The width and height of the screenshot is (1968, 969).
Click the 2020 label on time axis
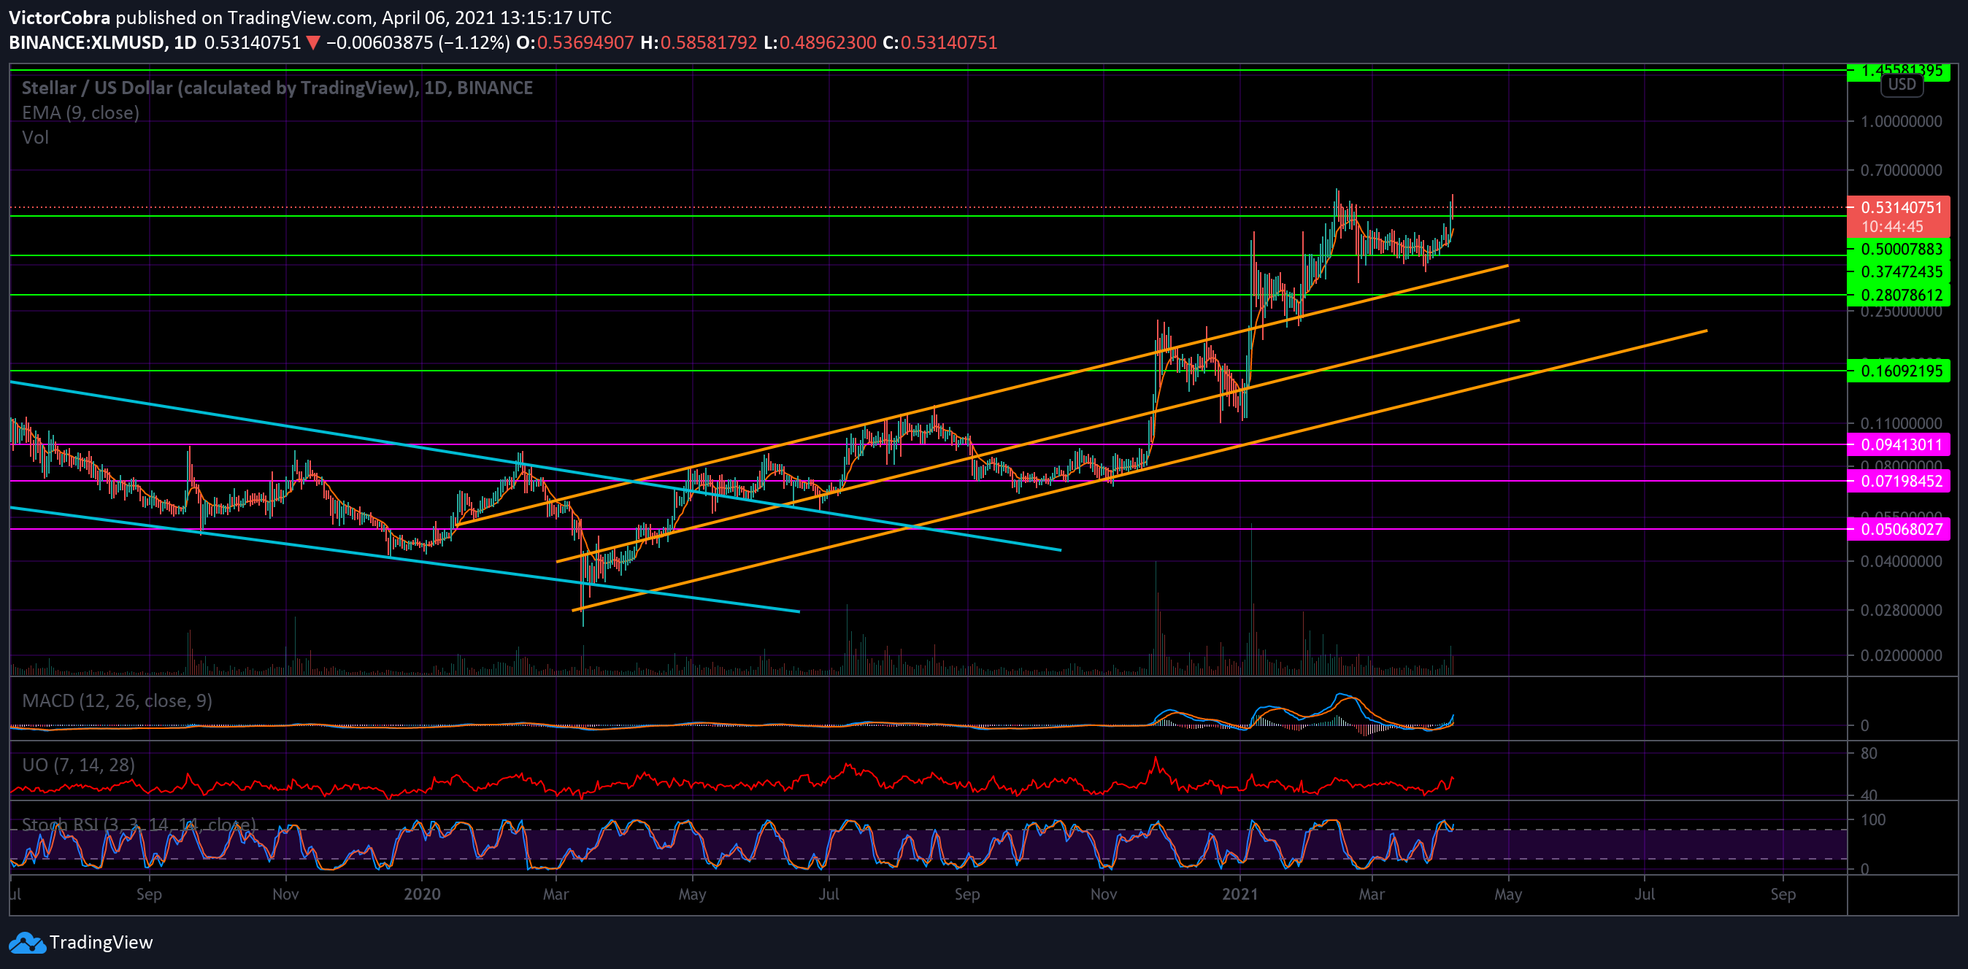pyautogui.click(x=422, y=893)
